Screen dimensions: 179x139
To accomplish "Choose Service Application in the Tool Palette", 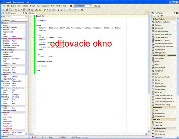I will [160, 37].
